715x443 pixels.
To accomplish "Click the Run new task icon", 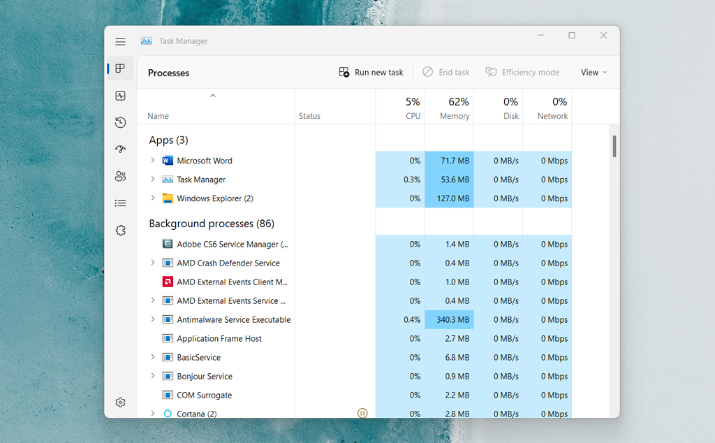I will click(x=343, y=72).
